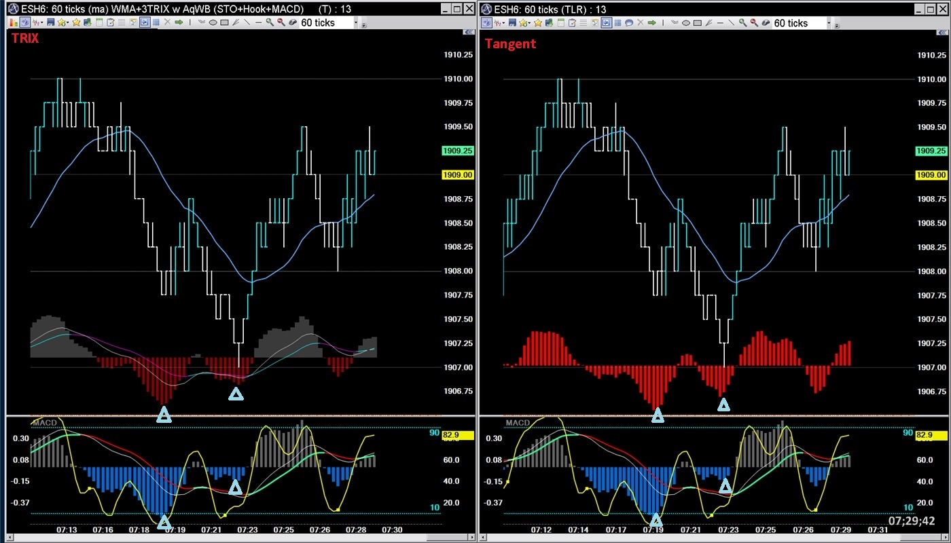
Task: Click the clipboard checklist icon on the left toolbar
Action: [x=110, y=22]
